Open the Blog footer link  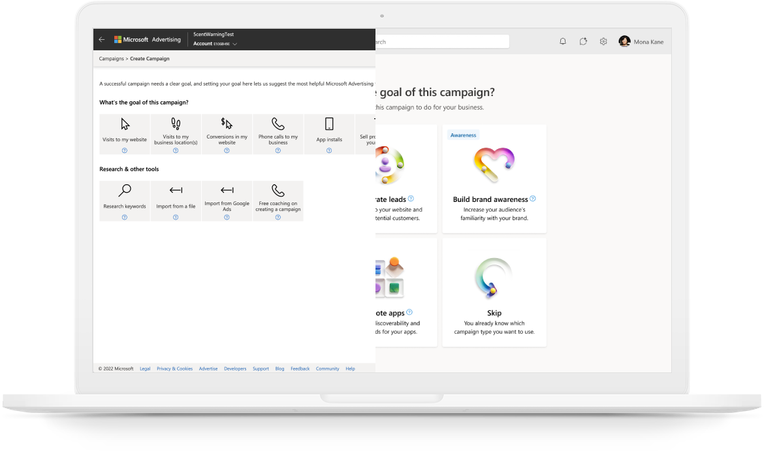click(x=279, y=368)
